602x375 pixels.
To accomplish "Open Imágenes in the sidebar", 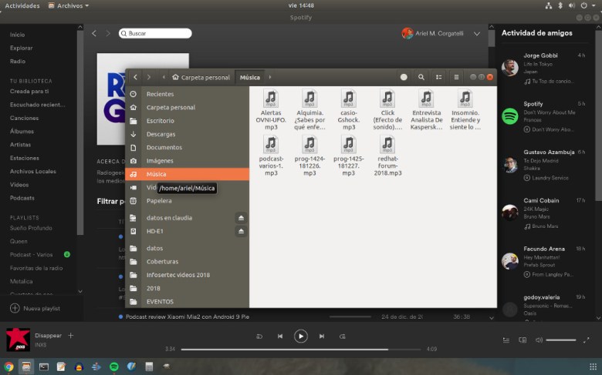I will pyautogui.click(x=187, y=161).
